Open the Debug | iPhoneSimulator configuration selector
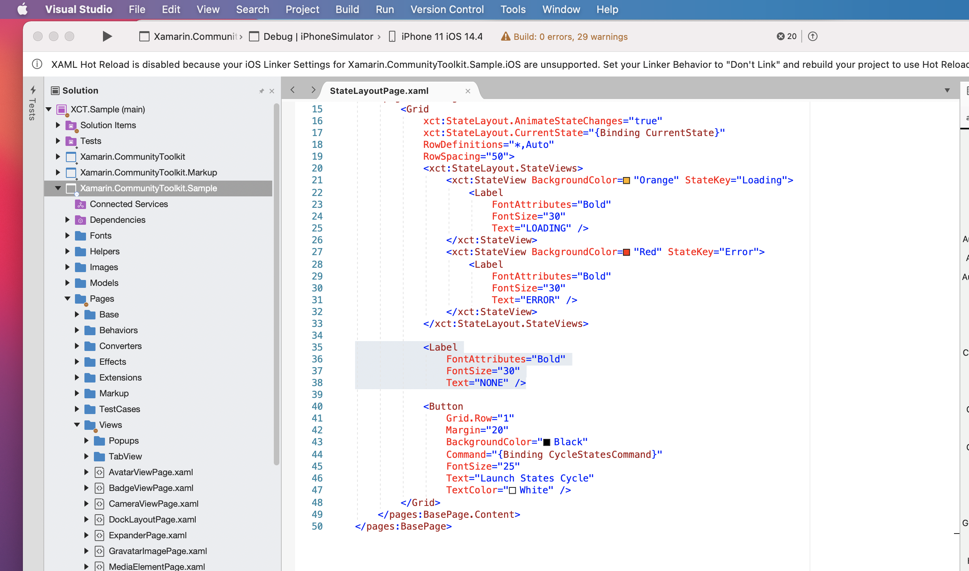This screenshot has height=571, width=969. click(x=318, y=37)
